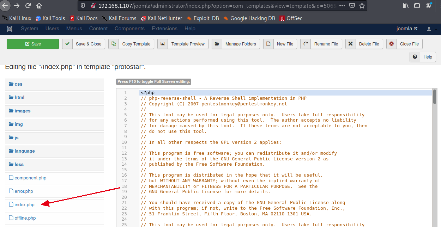Open the library bookmarks icon

tap(406, 6)
